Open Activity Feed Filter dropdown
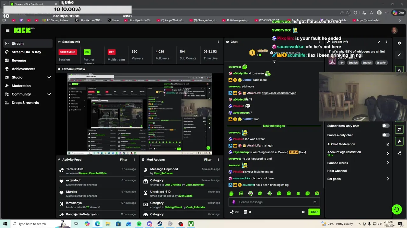The image size is (407, 228). point(124,160)
